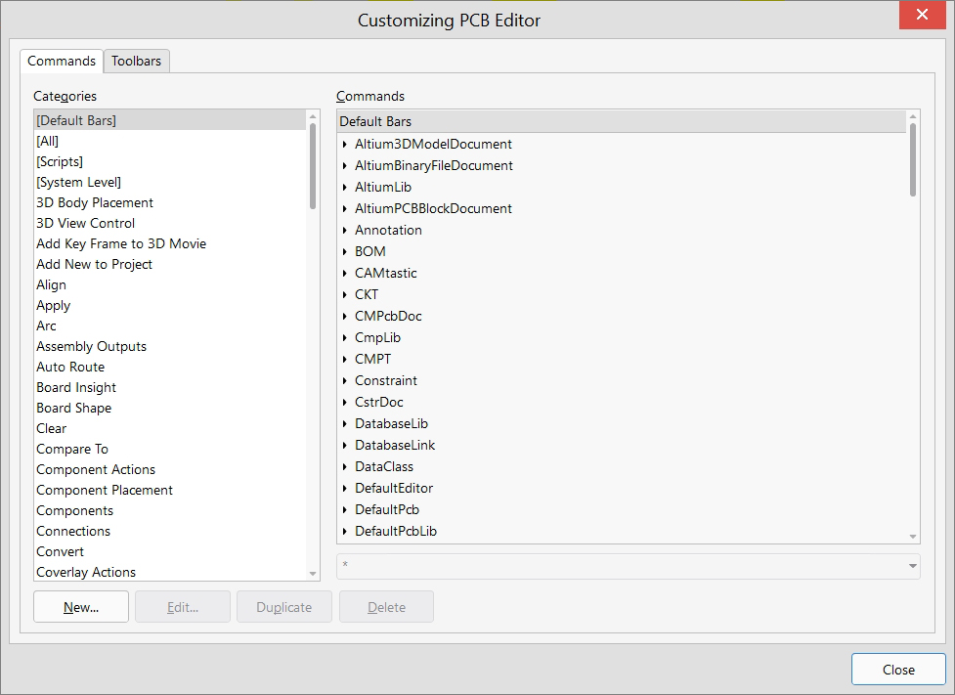Expand the CMPcbDoc arrow
Screen dimensions: 955x695
pyautogui.click(x=345, y=316)
